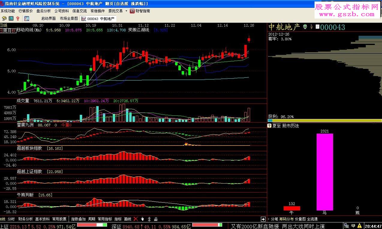
Task: Click the yellow 获利 96.20% bar
Action: (325, 120)
